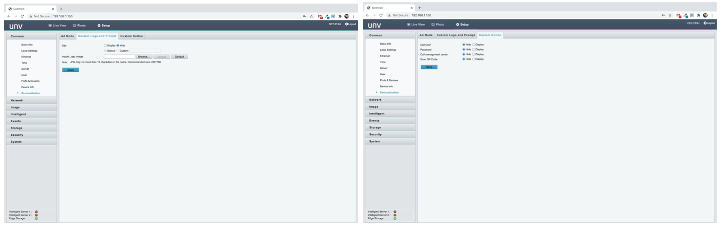The height and width of the screenshot is (228, 721).
Task: Expand the System section in the right window sidebar
Action: coord(390,141)
